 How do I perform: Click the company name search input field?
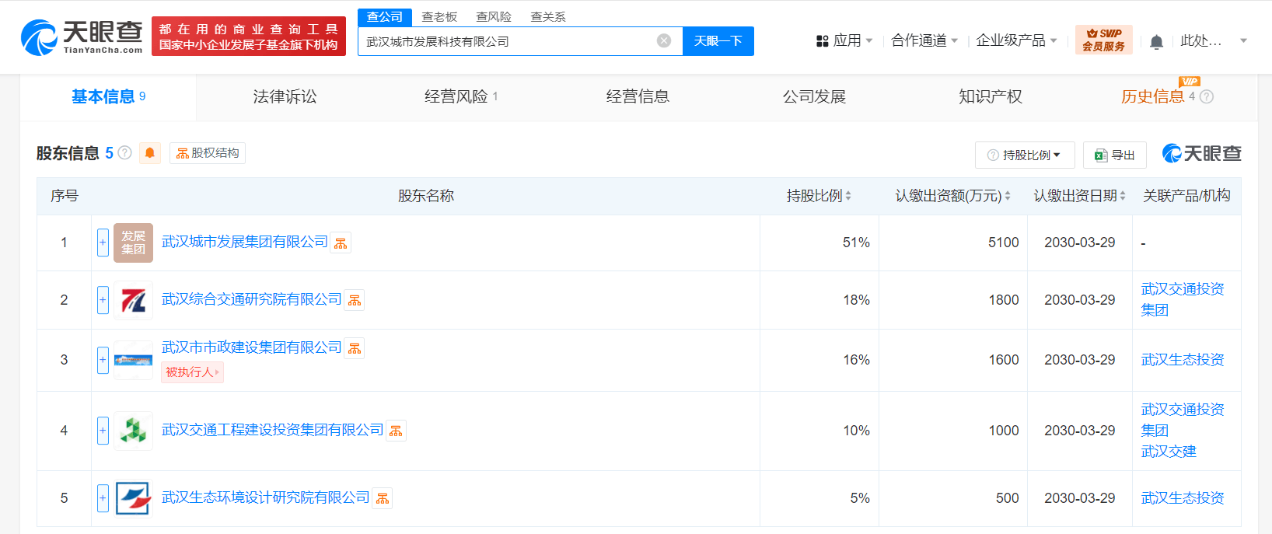tap(505, 41)
